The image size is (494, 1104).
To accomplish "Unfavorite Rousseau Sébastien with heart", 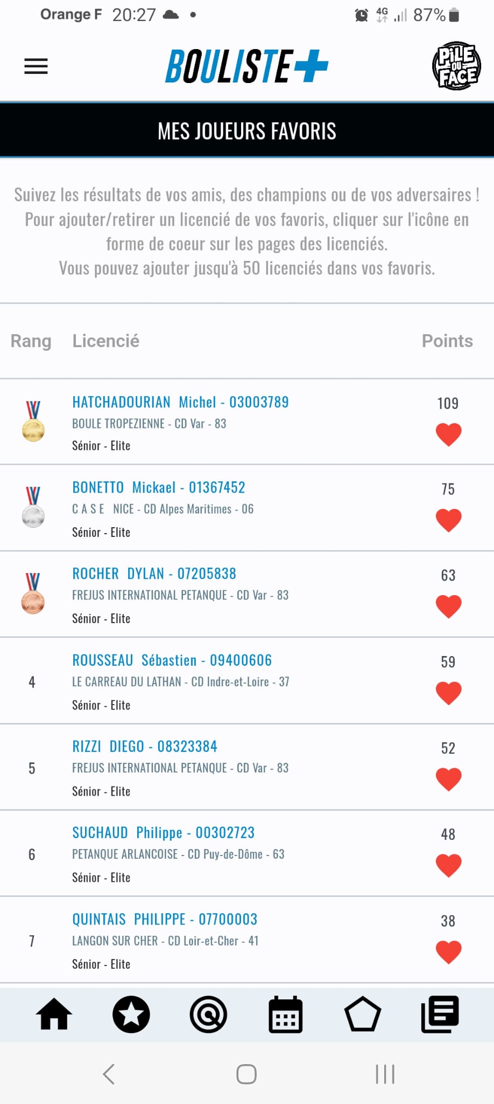I will (448, 693).
